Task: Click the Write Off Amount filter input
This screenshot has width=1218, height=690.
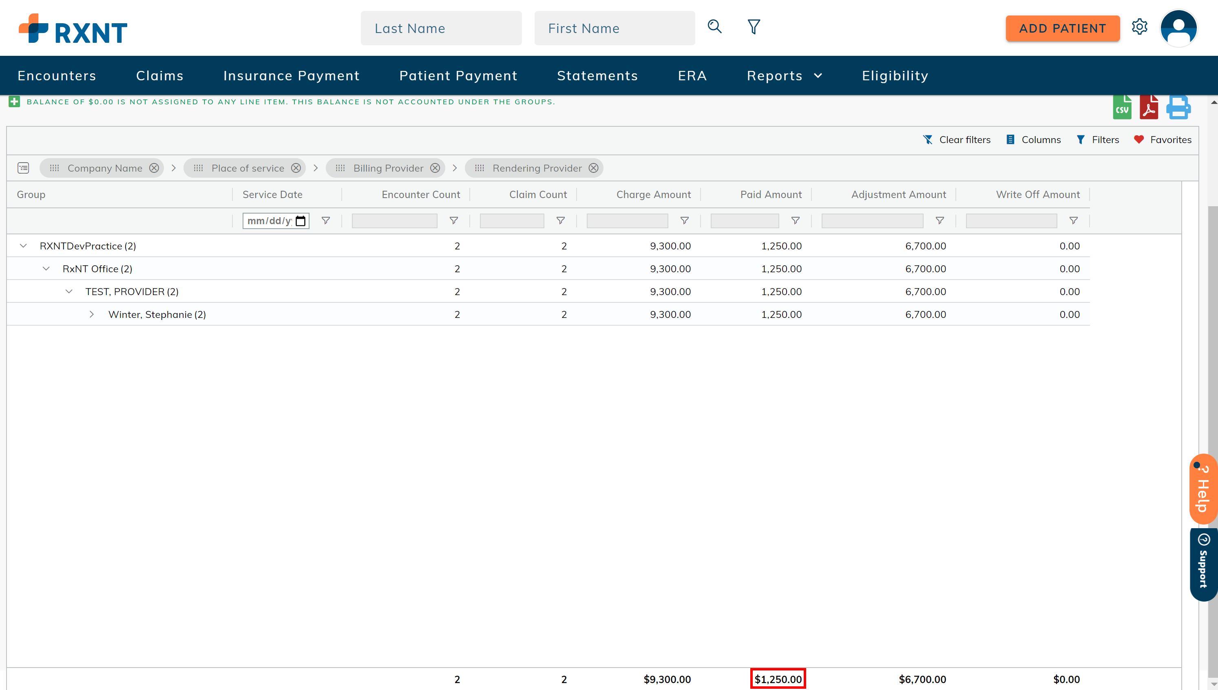Action: pos(1011,221)
